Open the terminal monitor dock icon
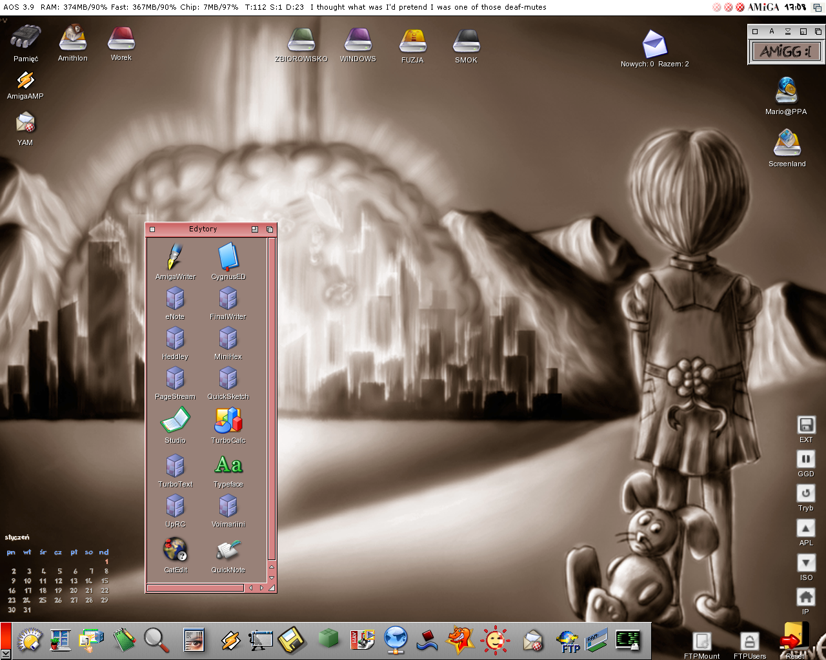The image size is (826, 660). click(627, 640)
